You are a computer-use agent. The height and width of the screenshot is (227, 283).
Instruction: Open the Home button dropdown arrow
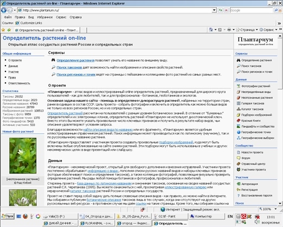[215, 30]
